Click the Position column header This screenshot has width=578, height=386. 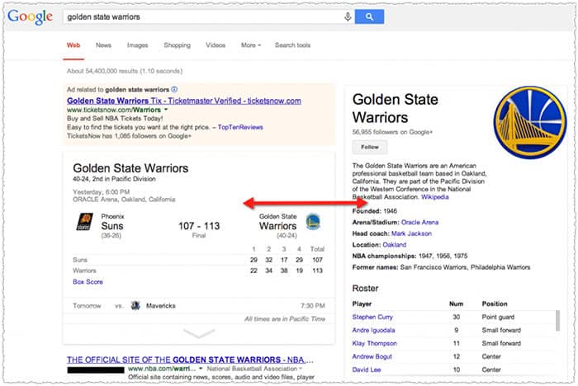(x=495, y=304)
